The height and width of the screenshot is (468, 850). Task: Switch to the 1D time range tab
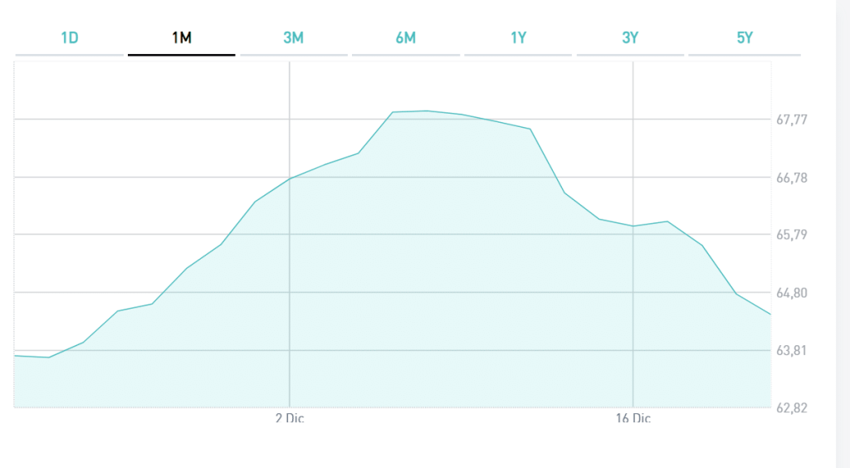70,38
